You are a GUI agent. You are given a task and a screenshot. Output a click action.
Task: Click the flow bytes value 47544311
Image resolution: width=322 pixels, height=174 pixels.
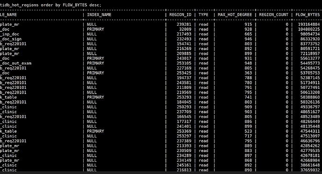(x=310, y=131)
